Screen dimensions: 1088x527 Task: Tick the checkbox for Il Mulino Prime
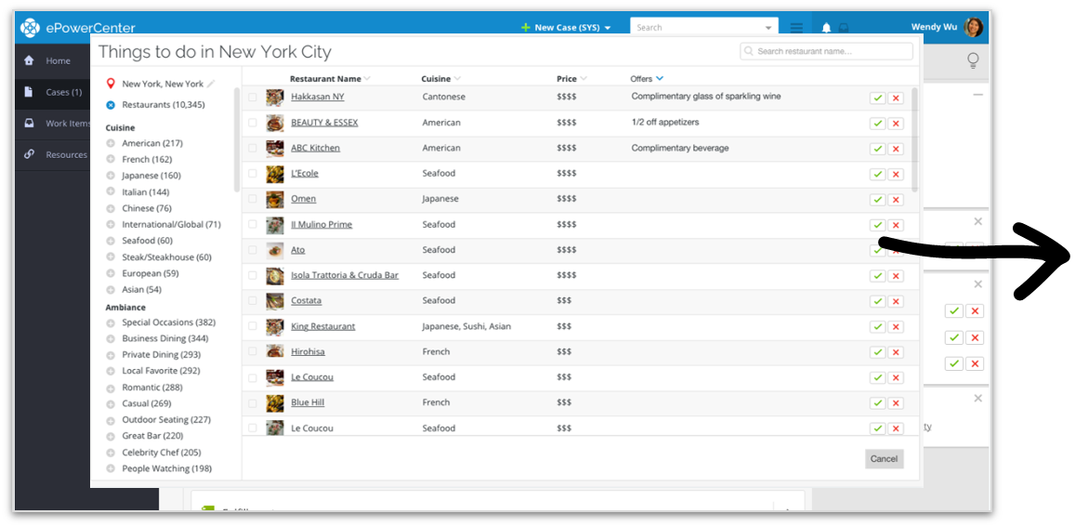[x=253, y=224]
